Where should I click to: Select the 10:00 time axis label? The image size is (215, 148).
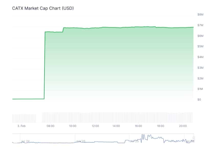coord(73,126)
